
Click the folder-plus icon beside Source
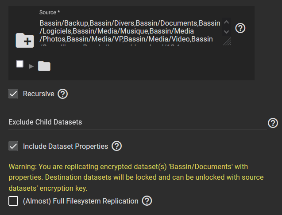pyautogui.click(x=25, y=40)
